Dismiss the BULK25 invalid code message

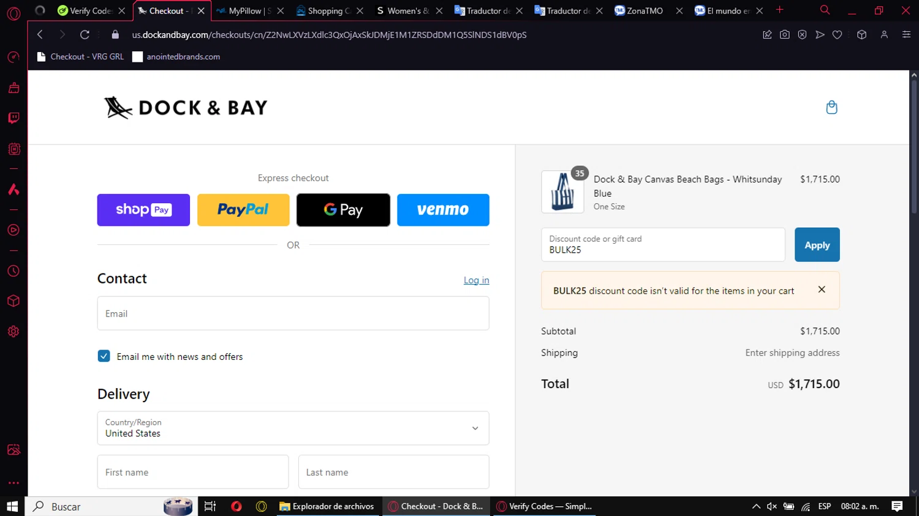click(x=822, y=290)
